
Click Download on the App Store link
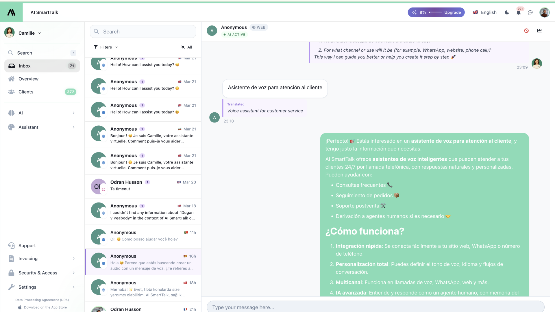(42, 307)
